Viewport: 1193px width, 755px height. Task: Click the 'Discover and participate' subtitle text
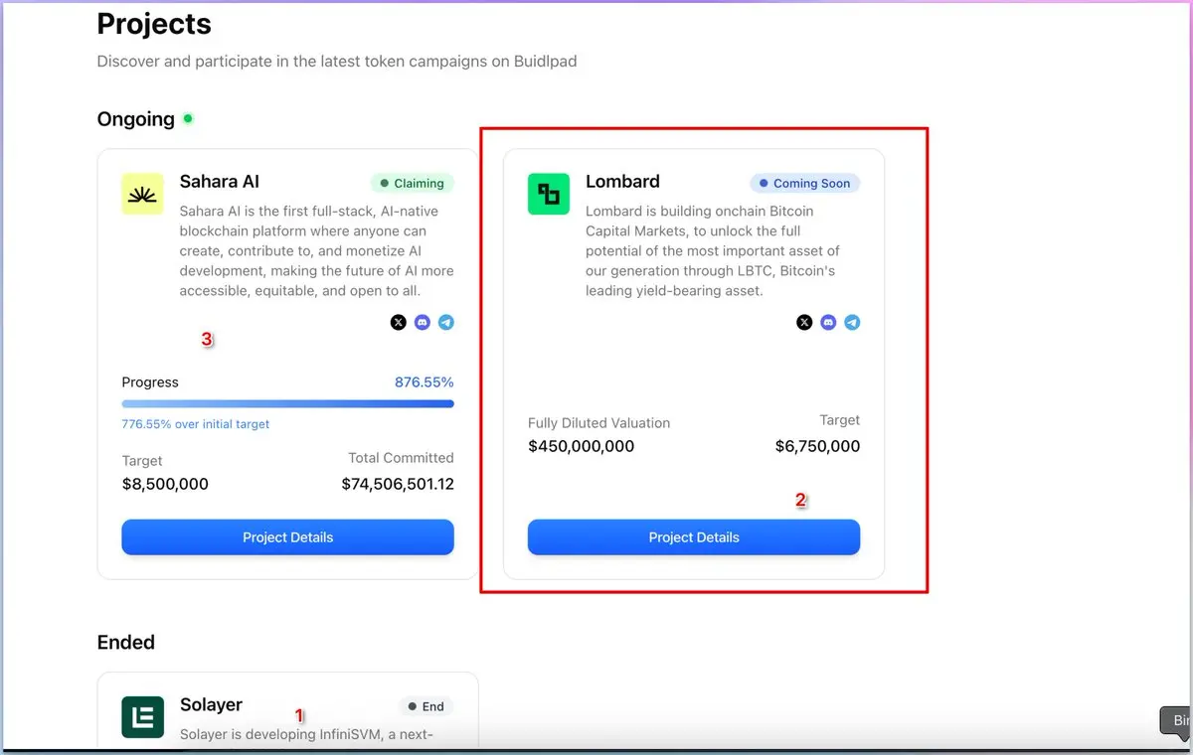[x=337, y=62]
